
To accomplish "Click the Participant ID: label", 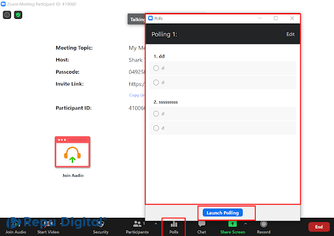I will 74,108.
